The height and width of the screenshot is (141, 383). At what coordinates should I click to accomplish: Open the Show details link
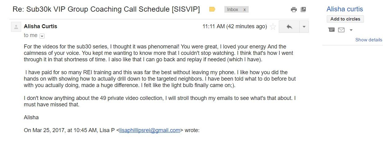pyautogui.click(x=369, y=40)
